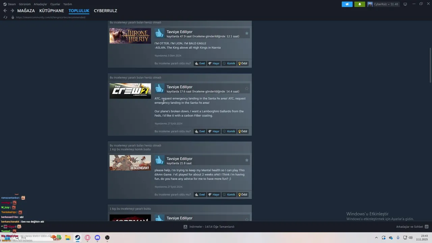Open the Yardım menu
The height and width of the screenshot is (243, 432).
68,4
